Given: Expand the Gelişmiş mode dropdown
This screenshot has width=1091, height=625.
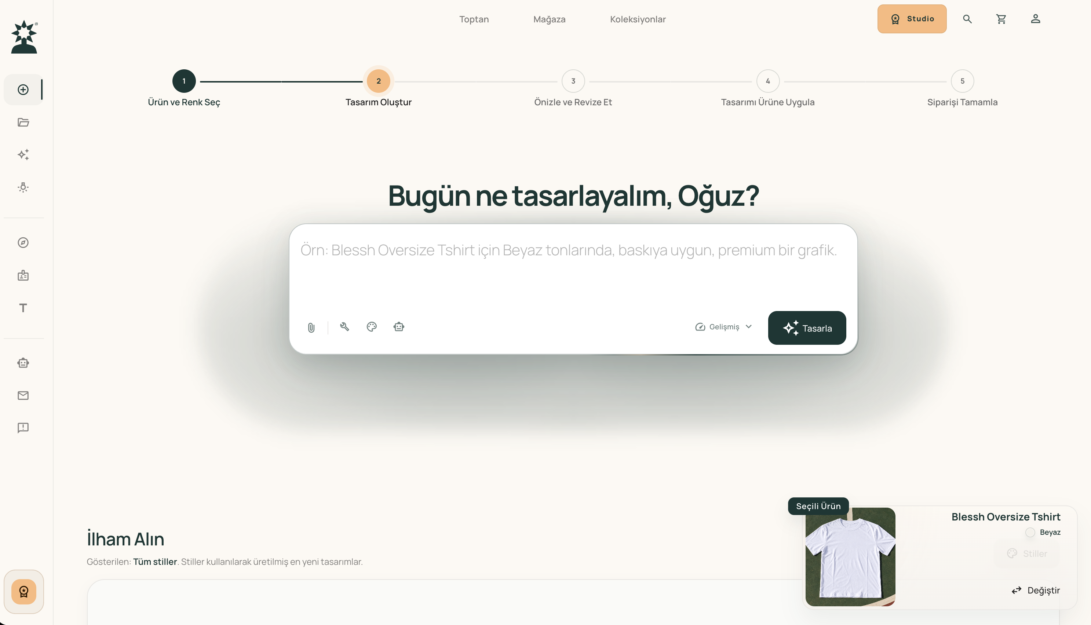Looking at the screenshot, I should coord(724,327).
